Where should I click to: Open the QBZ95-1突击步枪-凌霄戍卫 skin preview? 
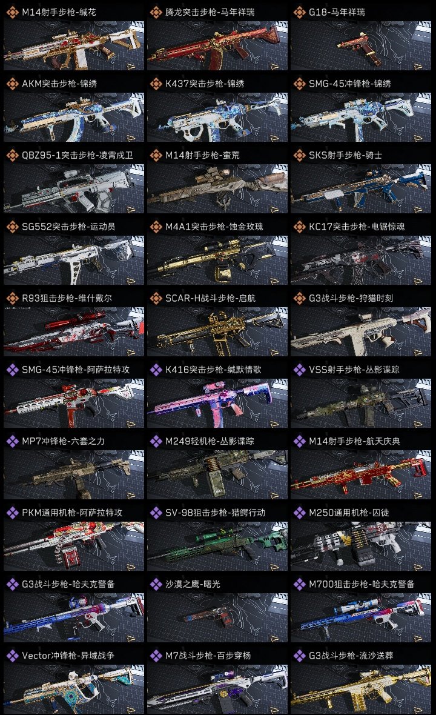click(74, 189)
